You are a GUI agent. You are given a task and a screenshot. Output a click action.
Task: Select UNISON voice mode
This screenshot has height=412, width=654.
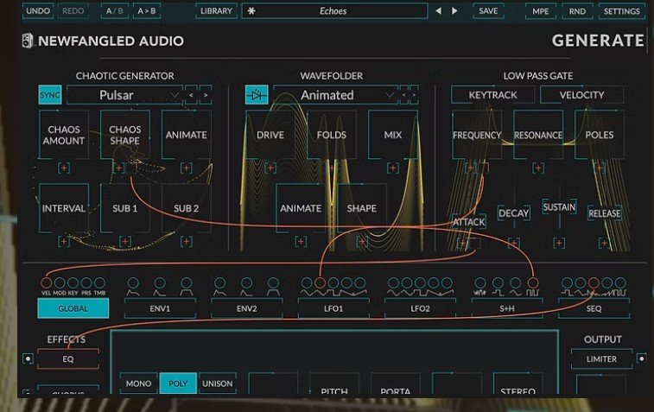point(218,383)
